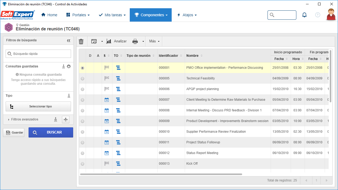Sort by Inicio programado Fecha column
Screen dimensions: 338x190
(281, 59)
